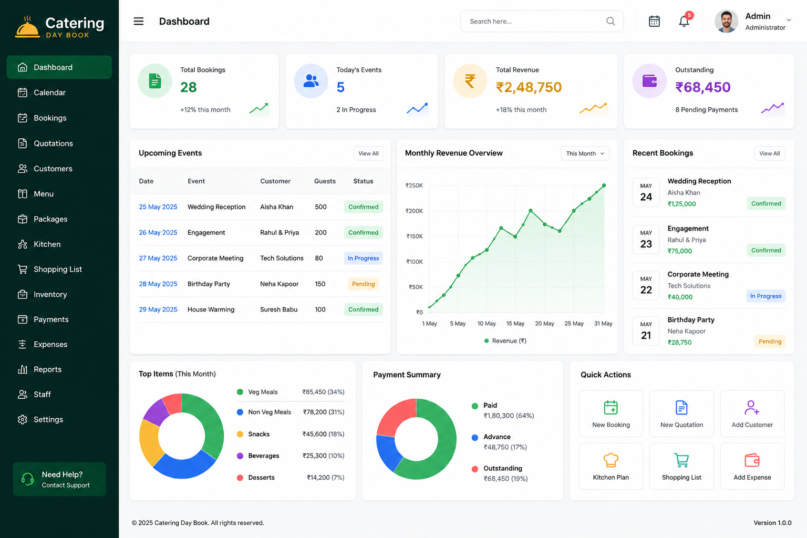Click View All in Recent Bookings
This screenshot has width=807, height=538.
(769, 153)
